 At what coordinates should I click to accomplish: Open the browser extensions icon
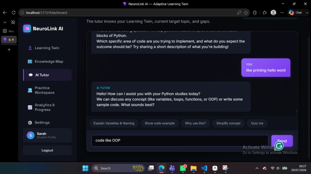click(255, 13)
